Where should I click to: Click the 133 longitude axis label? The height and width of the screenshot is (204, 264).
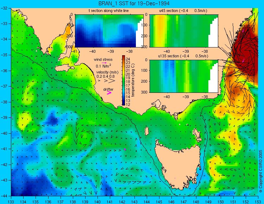pyautogui.click(x=11, y=202)
